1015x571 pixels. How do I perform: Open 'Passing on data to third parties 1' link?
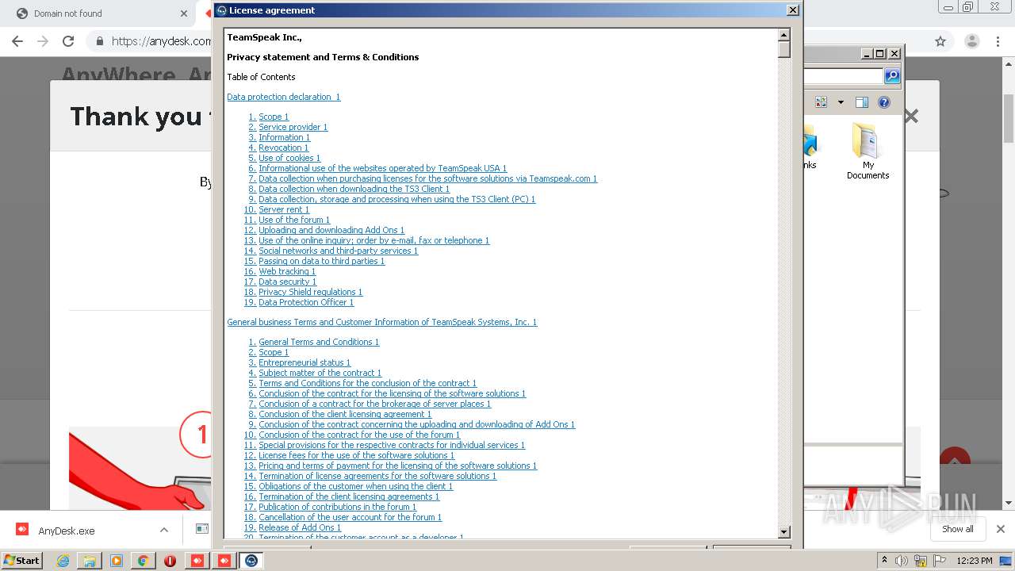tap(321, 261)
